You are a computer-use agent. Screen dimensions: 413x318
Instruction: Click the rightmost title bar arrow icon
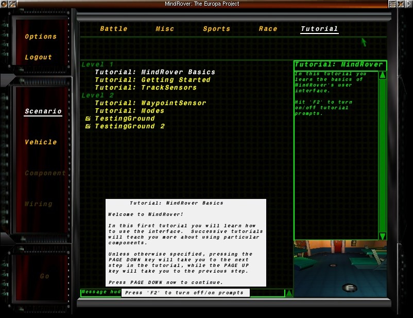point(409,4)
